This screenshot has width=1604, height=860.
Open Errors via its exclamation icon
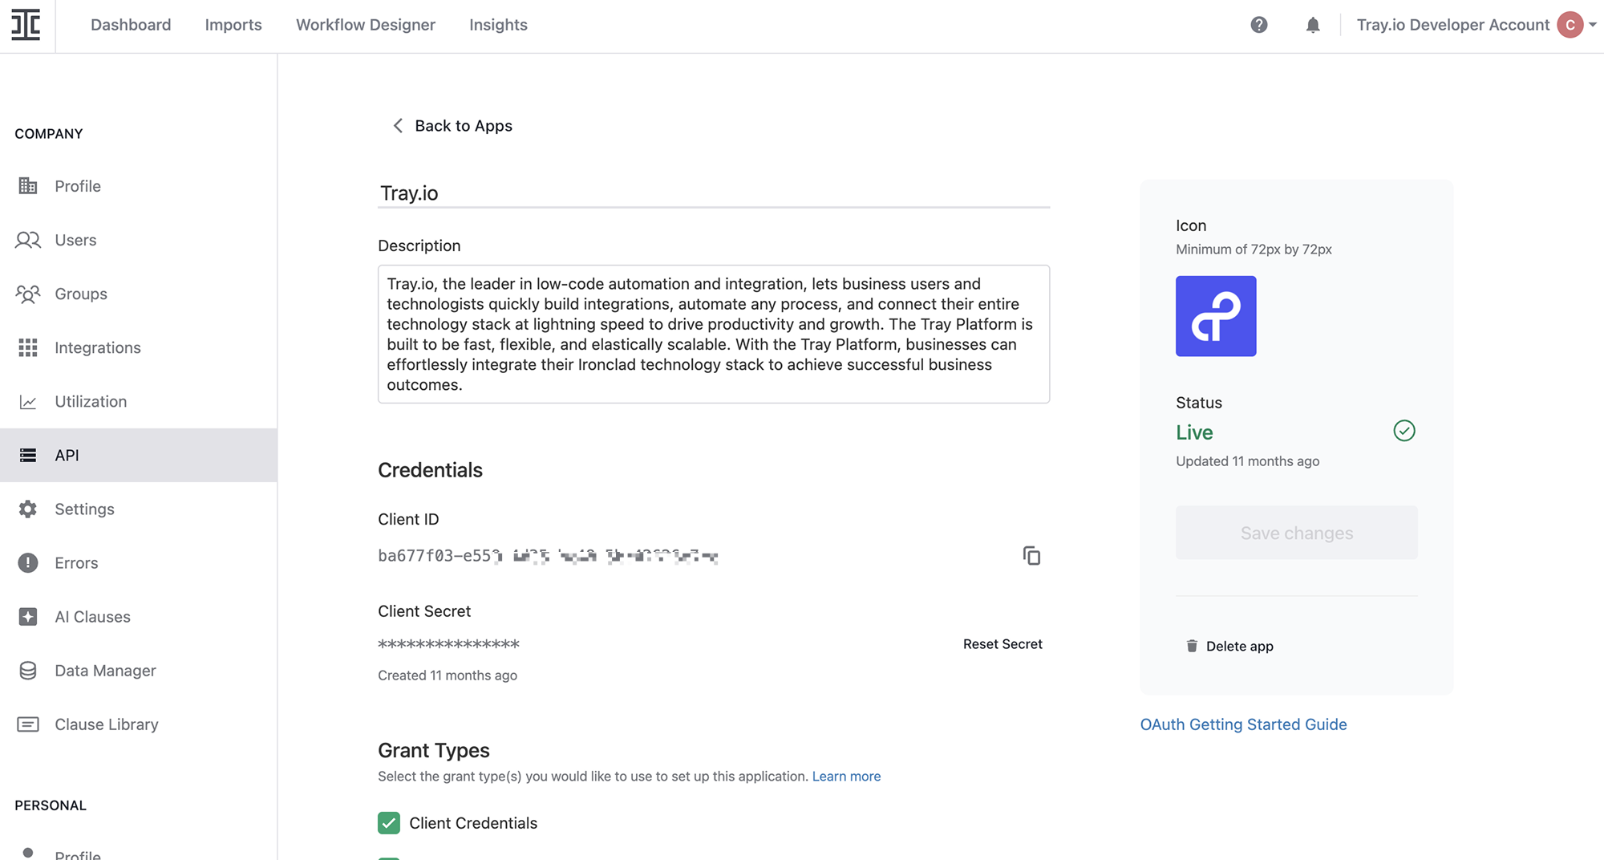(x=28, y=563)
